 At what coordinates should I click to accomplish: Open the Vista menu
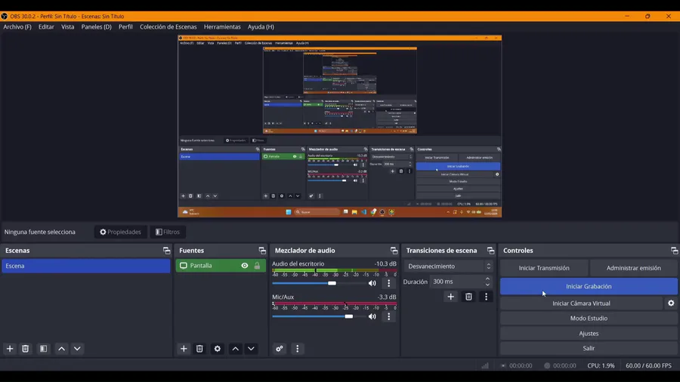coord(68,27)
